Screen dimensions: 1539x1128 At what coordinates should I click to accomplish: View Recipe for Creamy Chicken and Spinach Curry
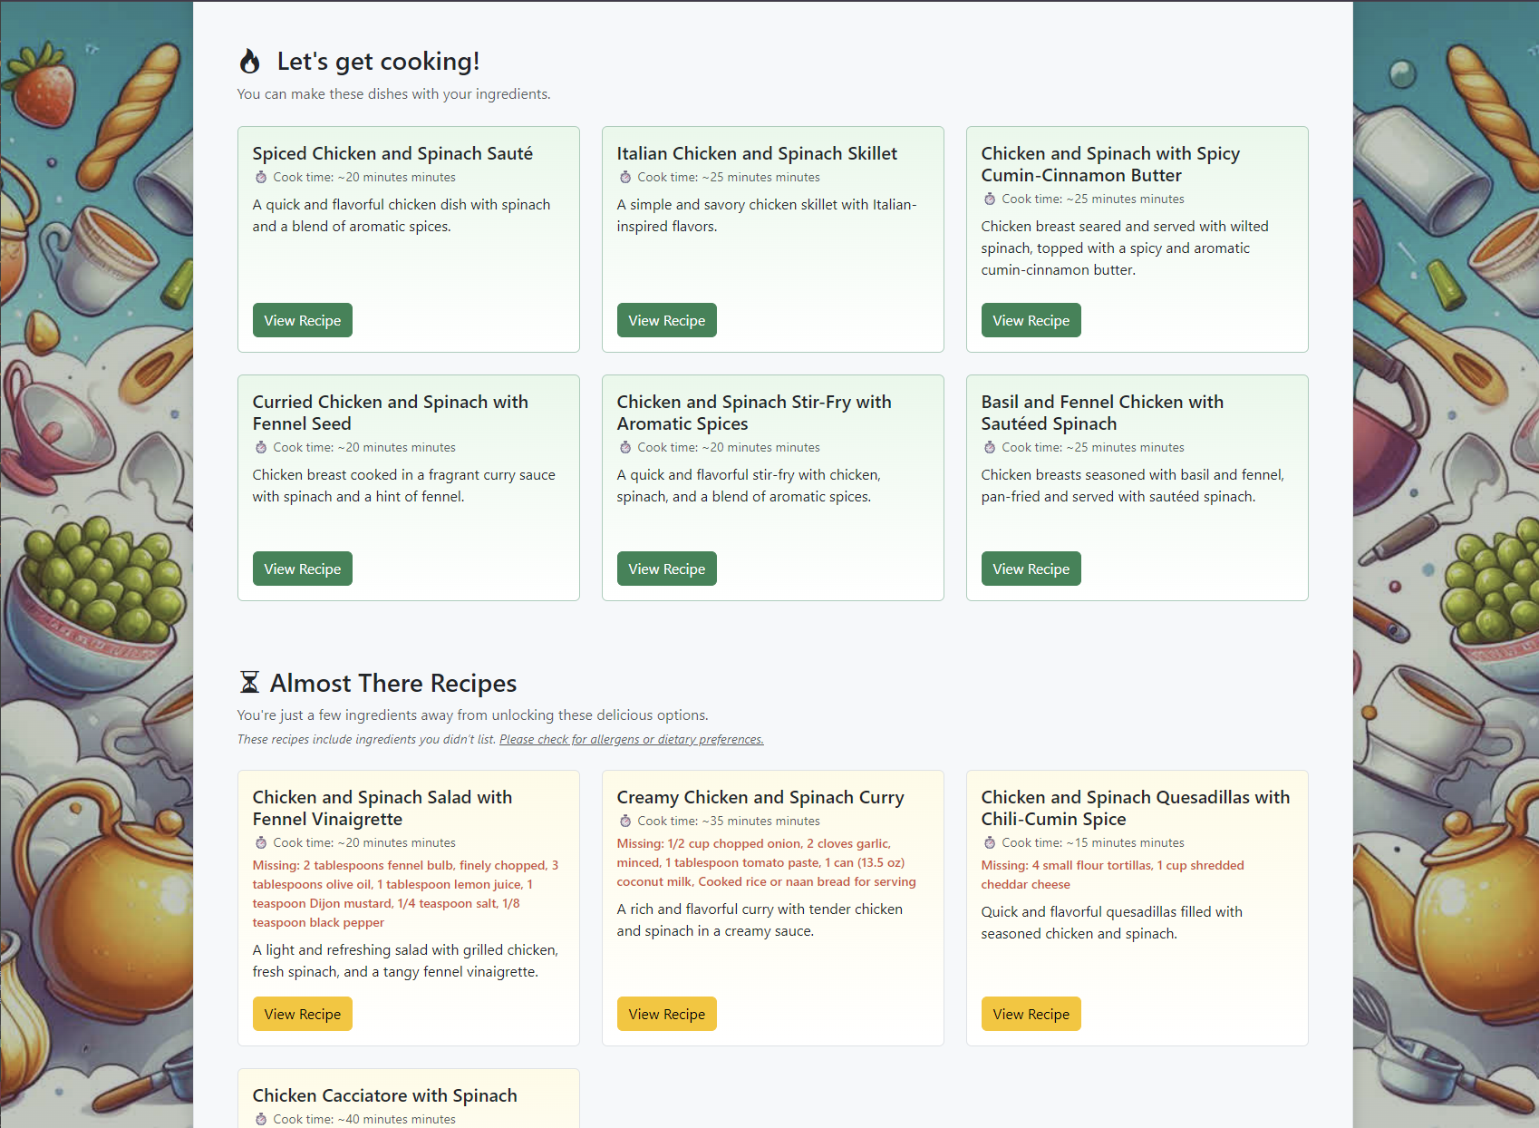click(x=666, y=1014)
